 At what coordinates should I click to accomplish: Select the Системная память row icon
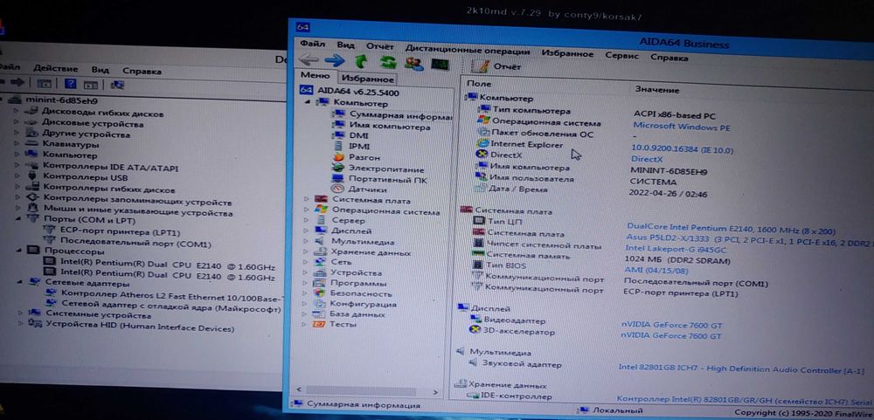click(478, 255)
